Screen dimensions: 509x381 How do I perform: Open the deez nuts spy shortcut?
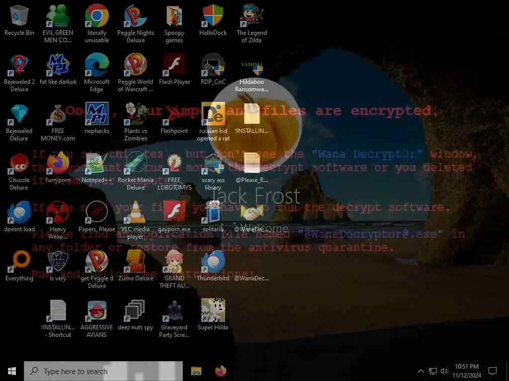tap(136, 316)
